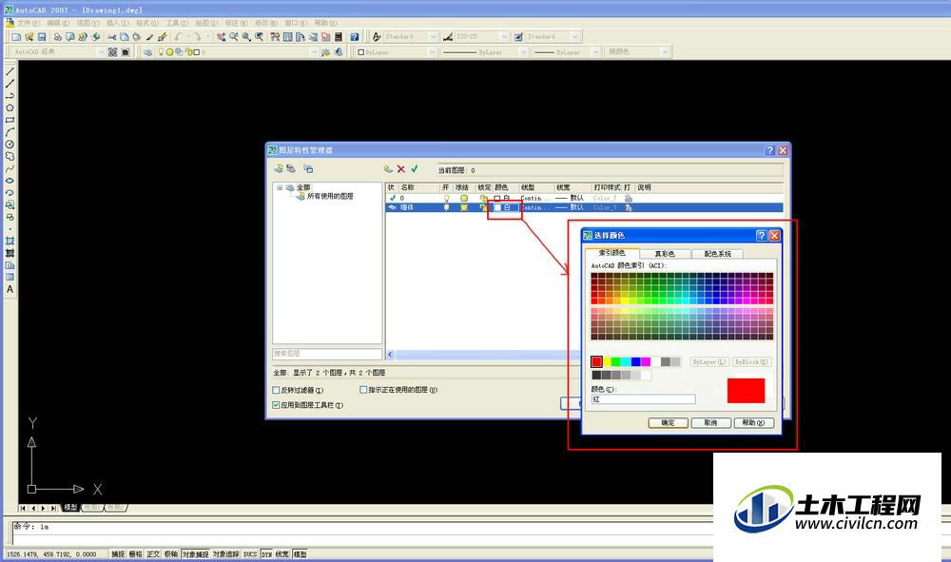This screenshot has height=562, width=951.
Task: Select the Hatch draw tool
Action: point(10,242)
